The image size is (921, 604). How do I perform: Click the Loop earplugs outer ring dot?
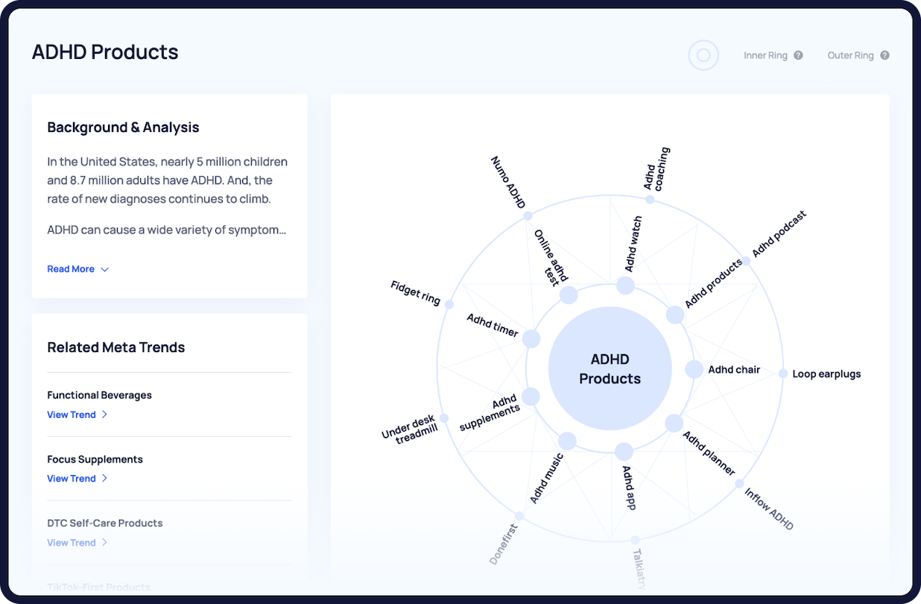pyautogui.click(x=783, y=374)
